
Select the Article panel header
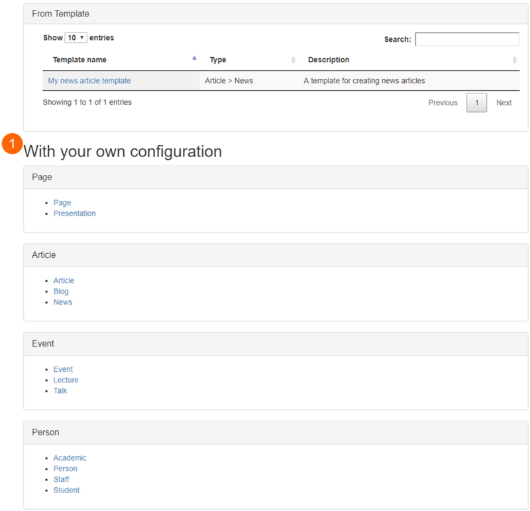(276, 255)
